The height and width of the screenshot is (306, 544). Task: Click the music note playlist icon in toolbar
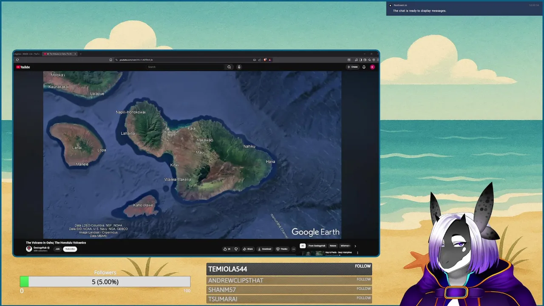(x=356, y=60)
